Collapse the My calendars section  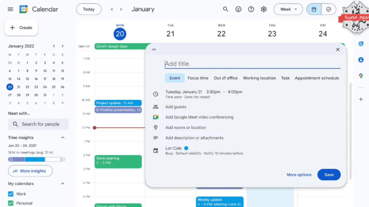pos(63,184)
